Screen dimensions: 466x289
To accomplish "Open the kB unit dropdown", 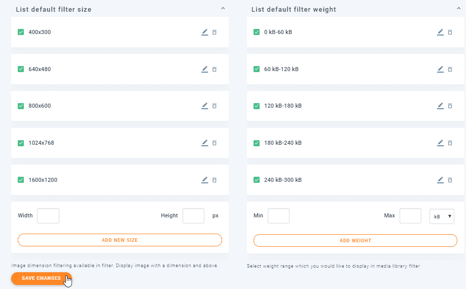I will click(x=442, y=216).
